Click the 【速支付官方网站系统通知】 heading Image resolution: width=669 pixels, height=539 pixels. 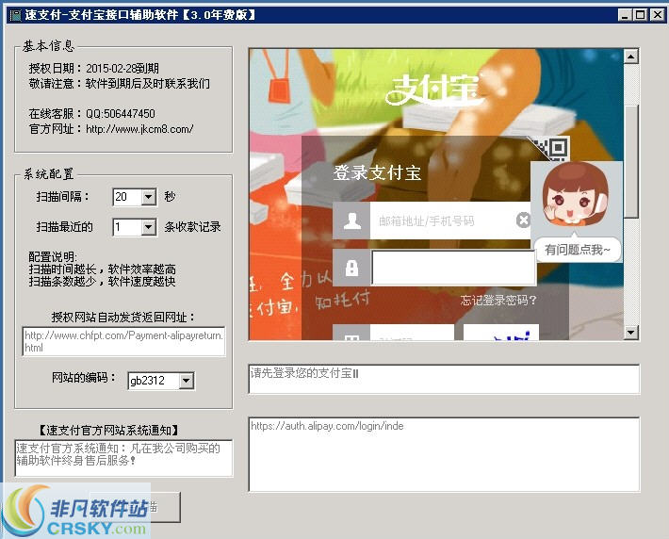coord(108,430)
